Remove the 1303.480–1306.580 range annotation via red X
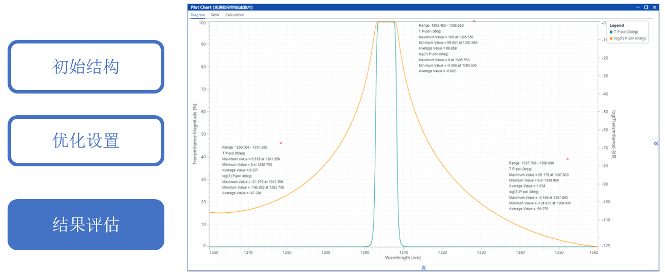665x275 pixels. tap(474, 21)
